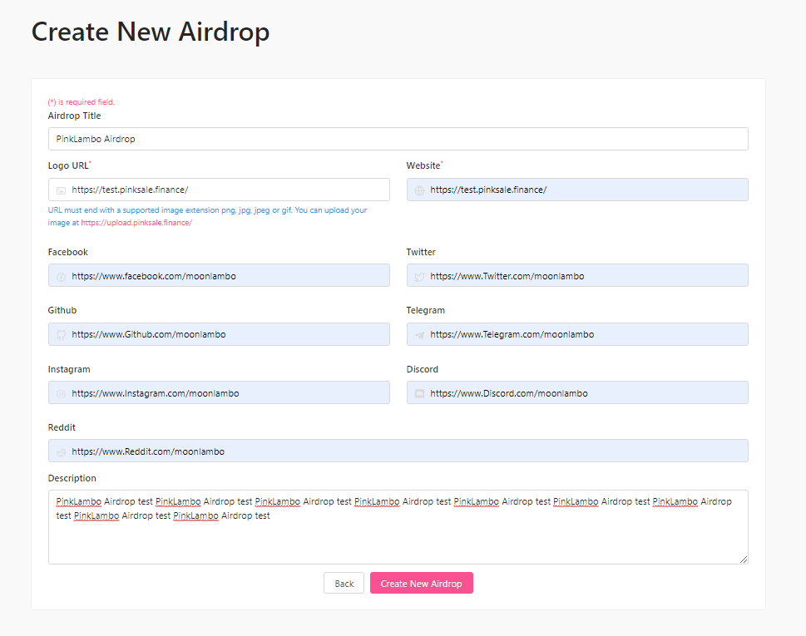
Task: Go back using the Back button
Action: [344, 583]
